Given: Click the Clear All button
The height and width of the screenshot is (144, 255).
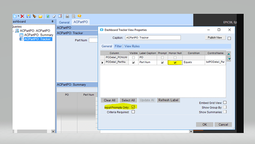Looking at the screenshot, I should click(109, 100).
